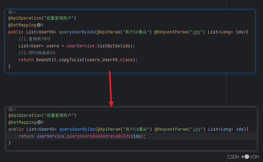Expand the chevron beside the upper snippet's AI icon

point(15,12)
